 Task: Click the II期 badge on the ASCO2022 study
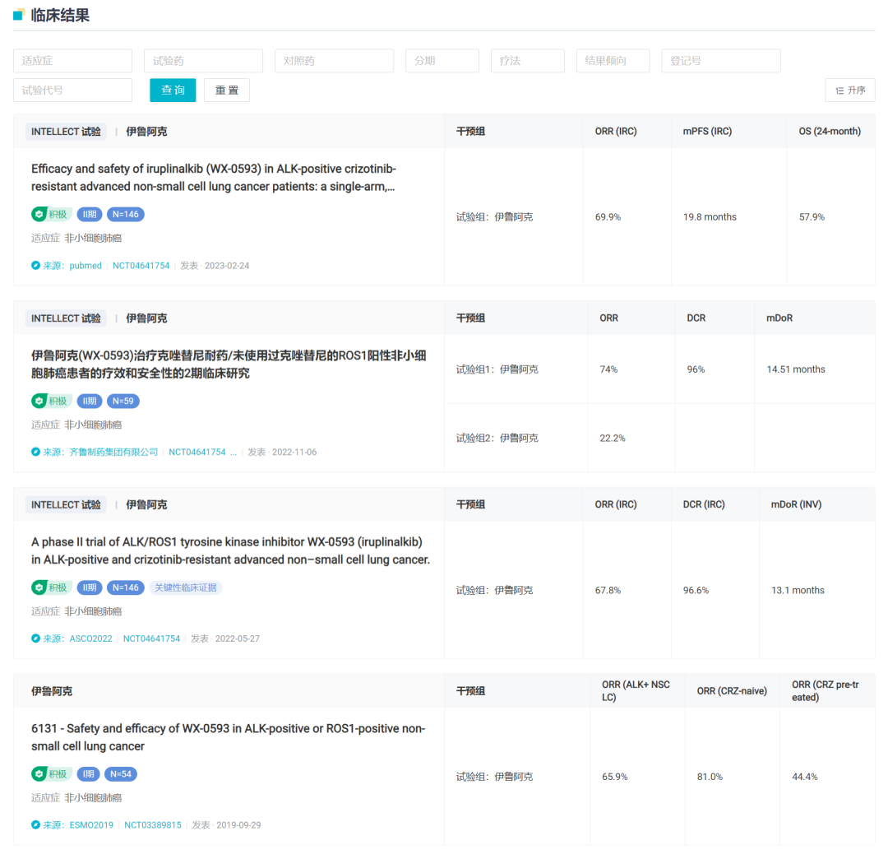point(90,587)
